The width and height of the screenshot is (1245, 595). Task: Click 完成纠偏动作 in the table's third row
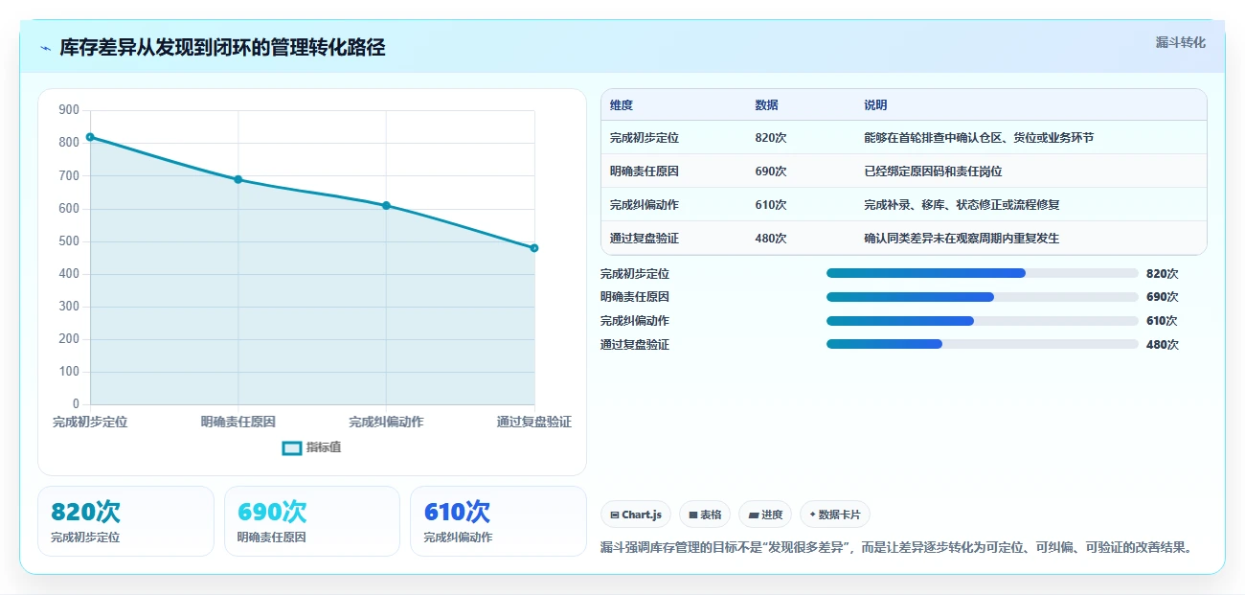click(645, 205)
